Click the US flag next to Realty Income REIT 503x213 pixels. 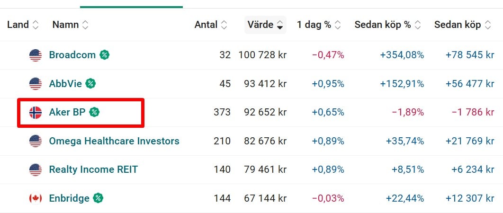pos(36,169)
